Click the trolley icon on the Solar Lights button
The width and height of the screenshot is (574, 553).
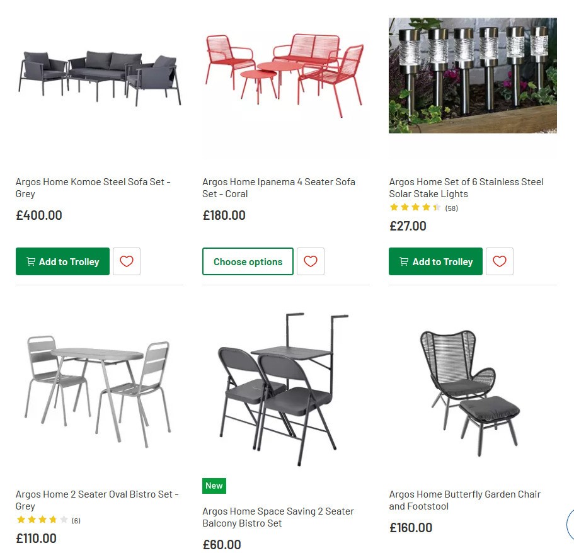pyautogui.click(x=403, y=261)
